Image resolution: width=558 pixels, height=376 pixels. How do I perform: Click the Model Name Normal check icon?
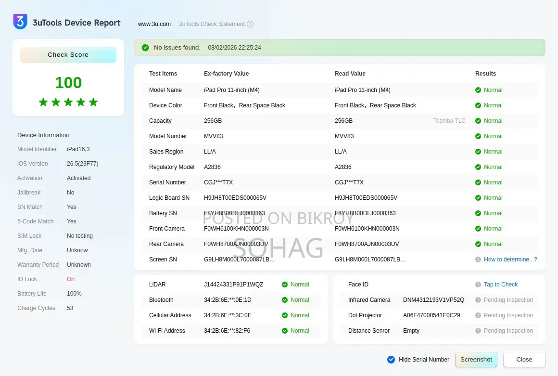coord(478,90)
